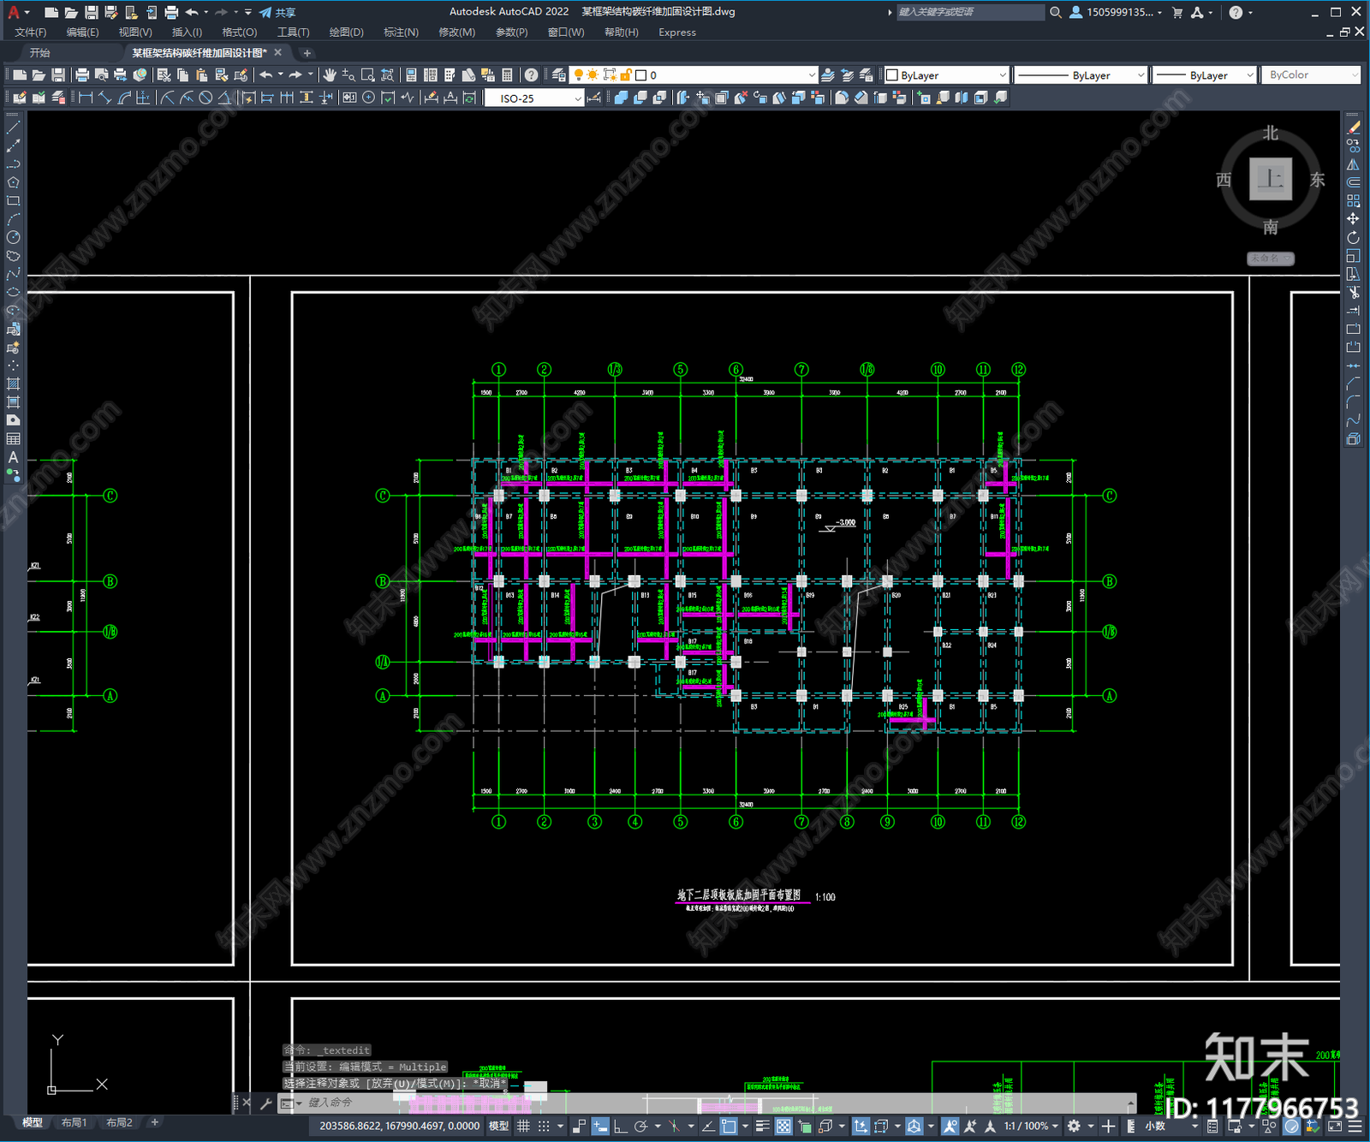
Task: Toggle Polar tracking in status bar
Action: pyautogui.click(x=640, y=1126)
